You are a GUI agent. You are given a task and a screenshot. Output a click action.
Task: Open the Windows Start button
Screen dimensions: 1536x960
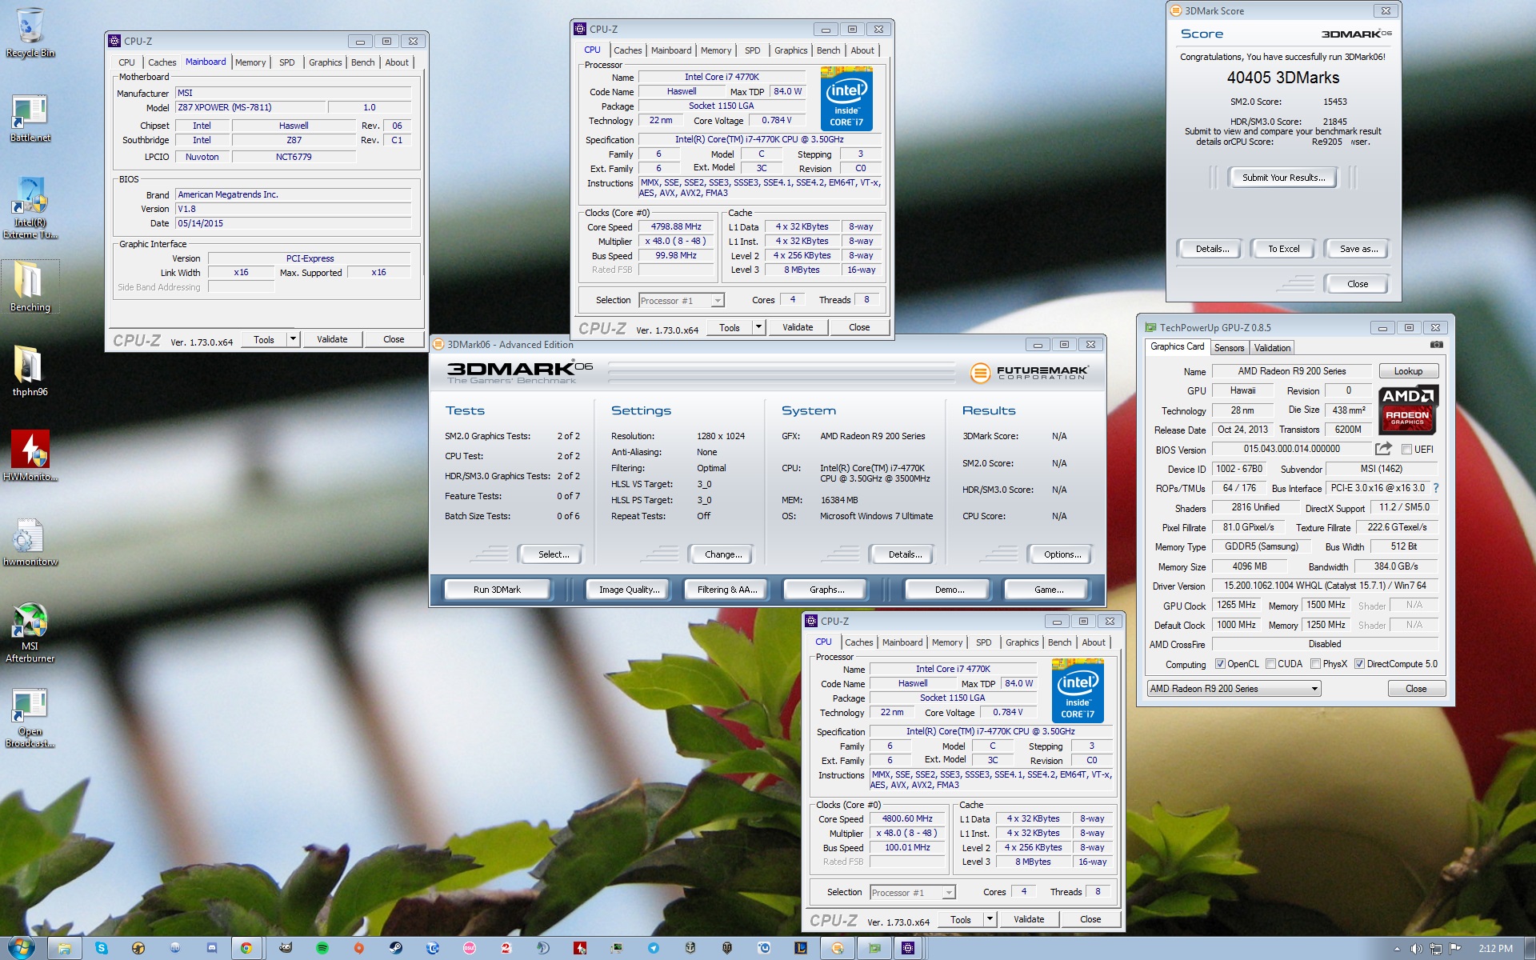click(x=22, y=948)
